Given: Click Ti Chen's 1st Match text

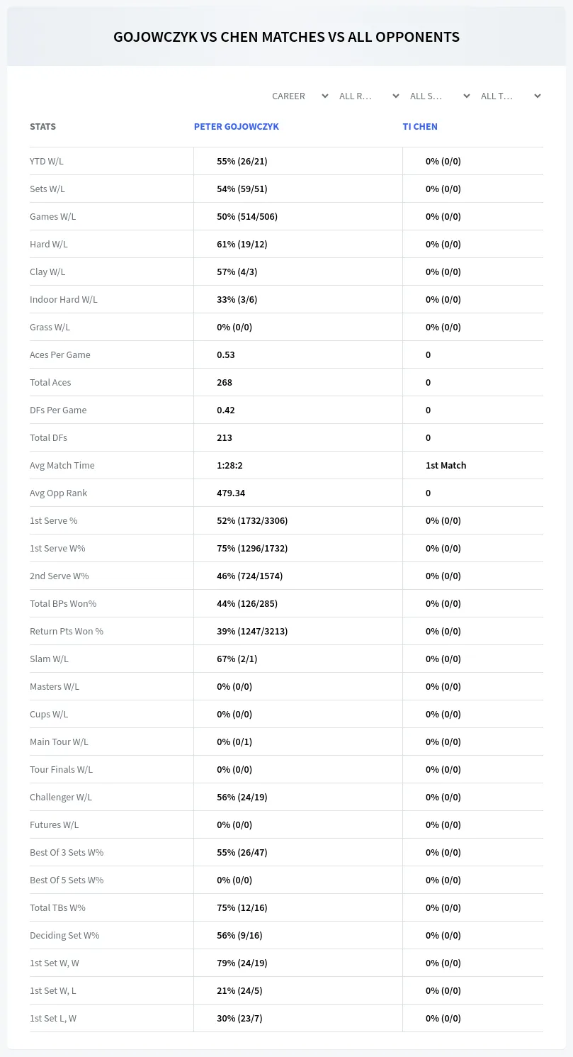Looking at the screenshot, I should [446, 465].
